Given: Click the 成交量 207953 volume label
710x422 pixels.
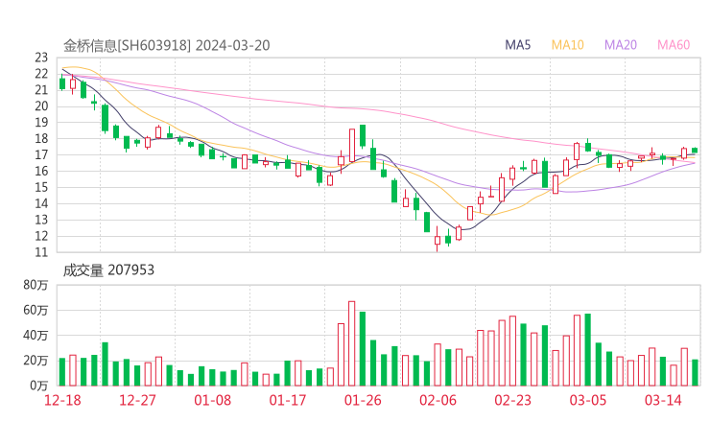Looking at the screenshot, I should point(108,270).
